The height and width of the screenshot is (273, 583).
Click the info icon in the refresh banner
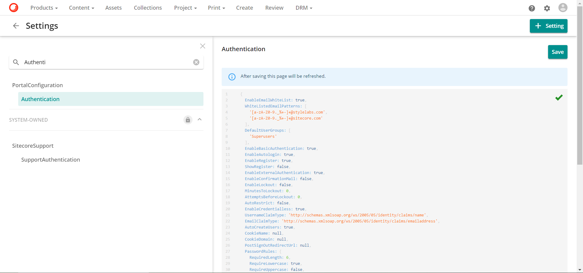coord(232,77)
